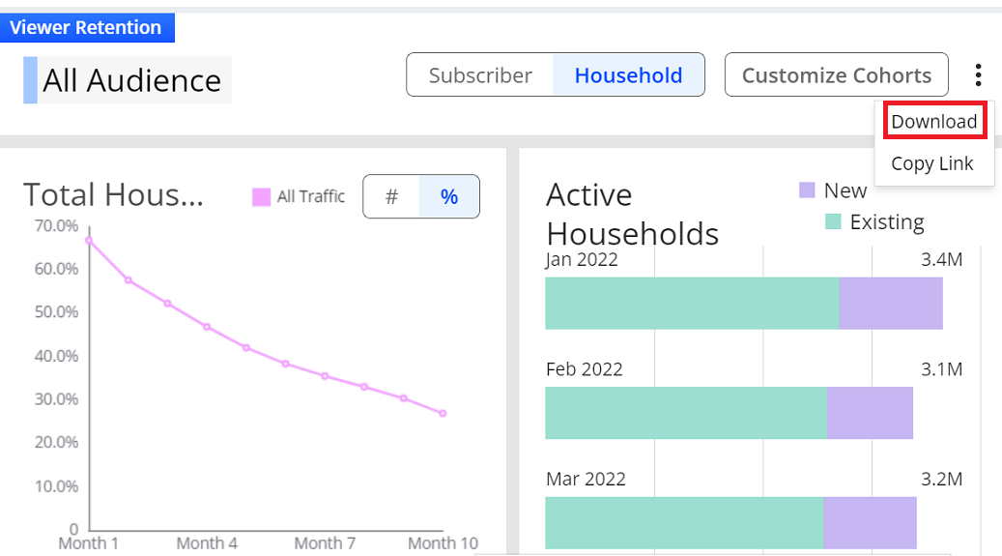Click the Jan 2022 new households purple bar
Viewport: 1002px width, 556px height.
[891, 304]
